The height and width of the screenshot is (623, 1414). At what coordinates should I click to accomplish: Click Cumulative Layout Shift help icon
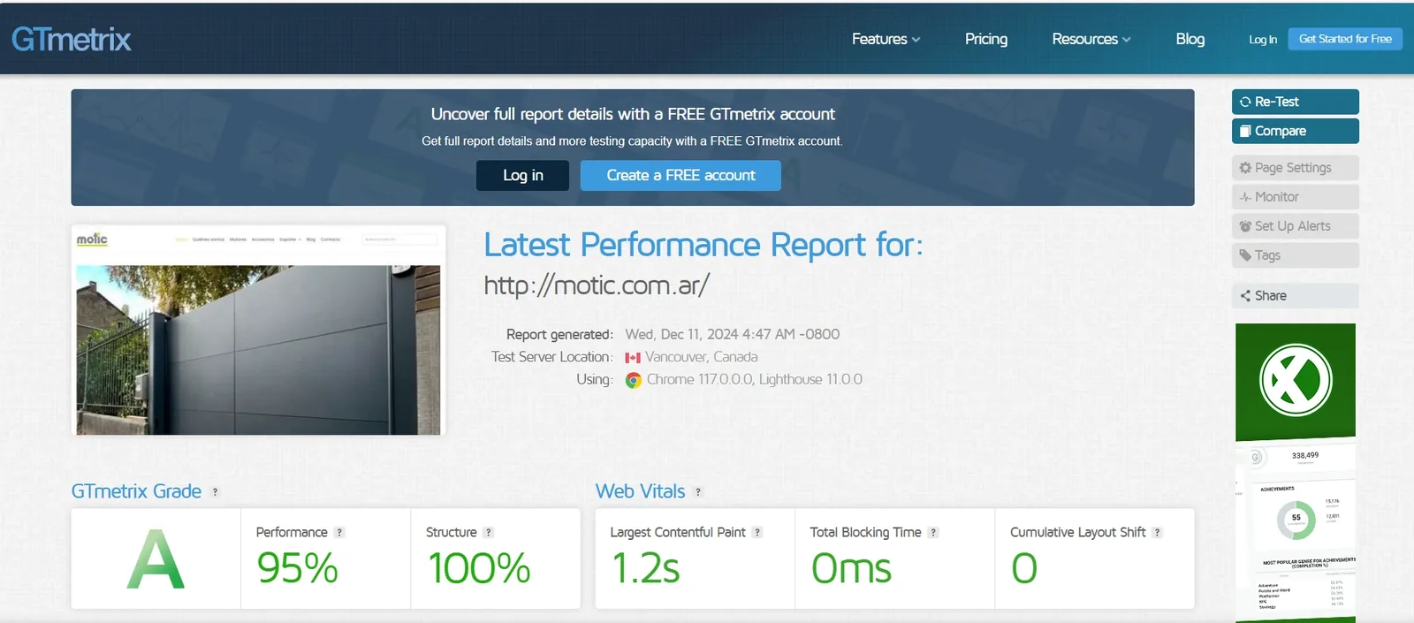click(x=1158, y=533)
